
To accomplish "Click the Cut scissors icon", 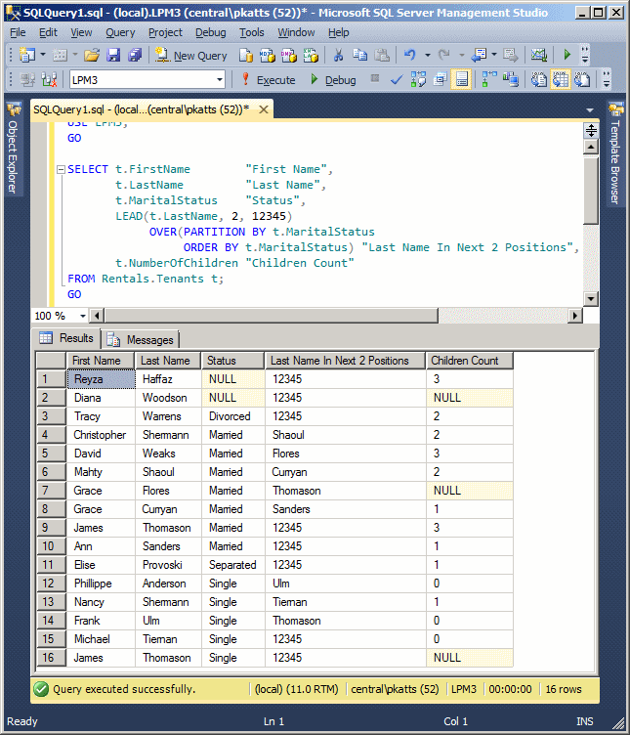I will (338, 55).
